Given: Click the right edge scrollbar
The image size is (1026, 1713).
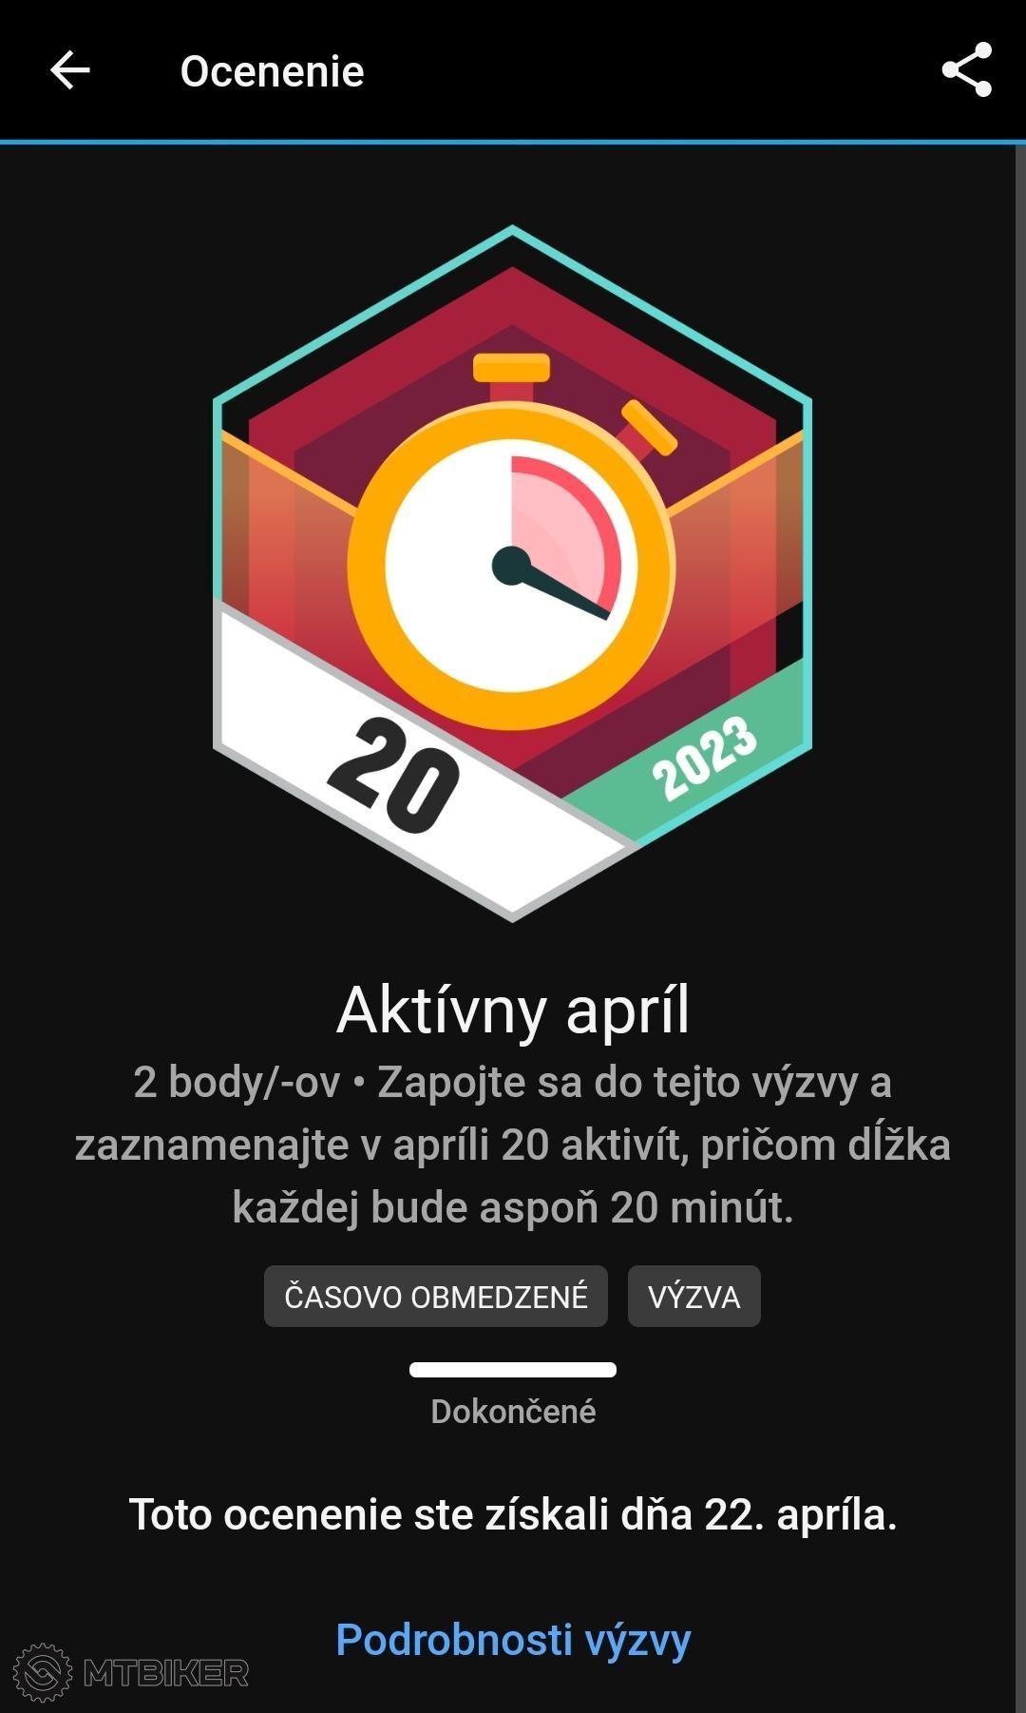Looking at the screenshot, I should point(1020,927).
